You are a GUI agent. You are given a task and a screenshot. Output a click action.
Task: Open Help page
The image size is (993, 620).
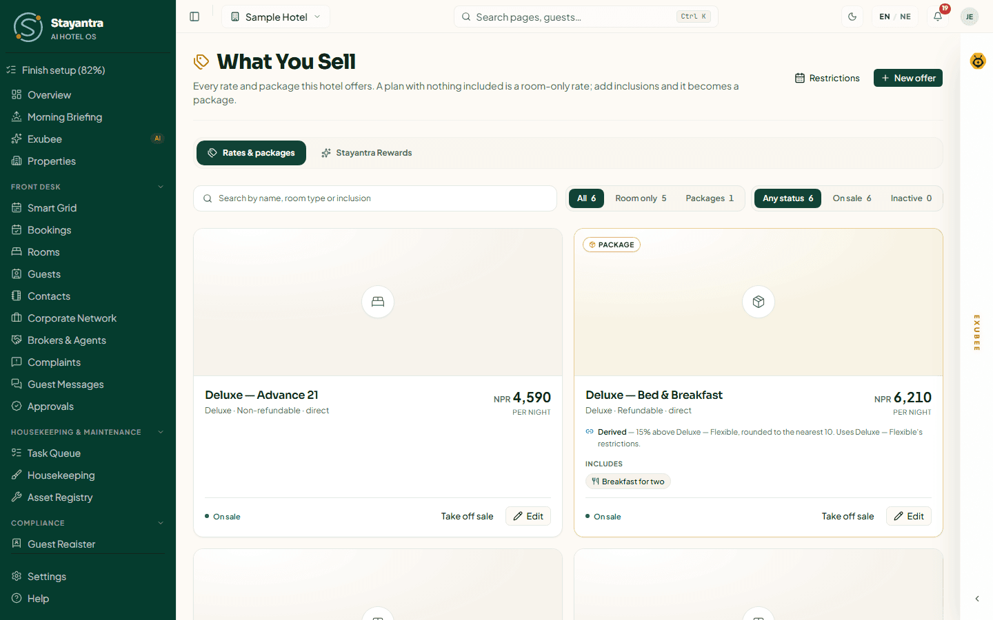(x=88, y=599)
